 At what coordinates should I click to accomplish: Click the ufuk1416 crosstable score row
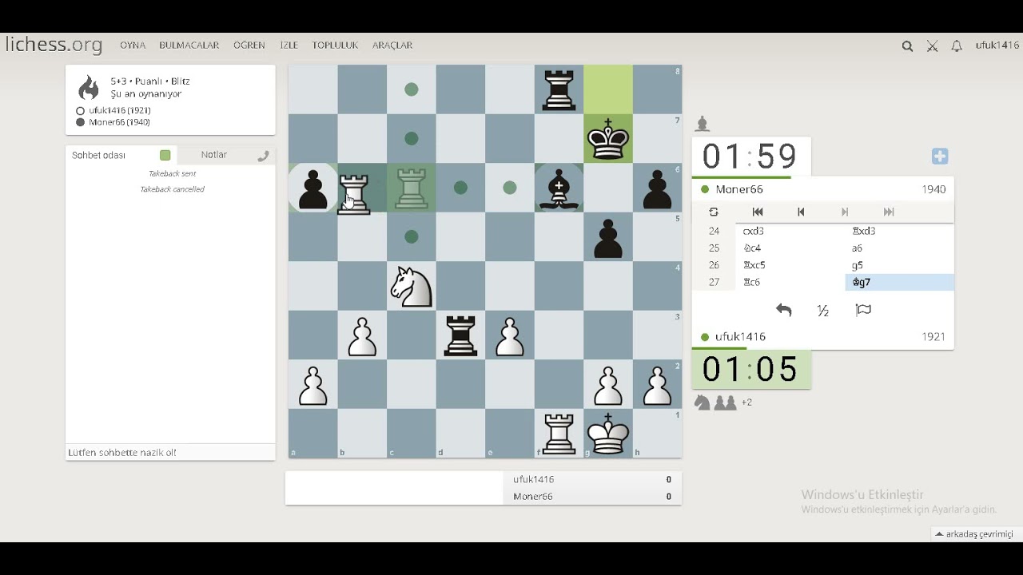pos(591,479)
